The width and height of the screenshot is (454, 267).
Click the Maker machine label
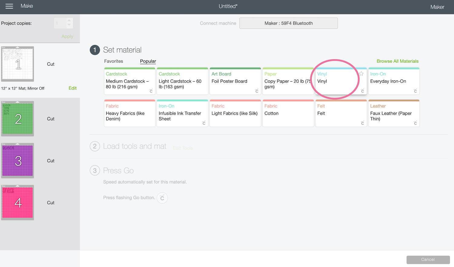click(437, 7)
